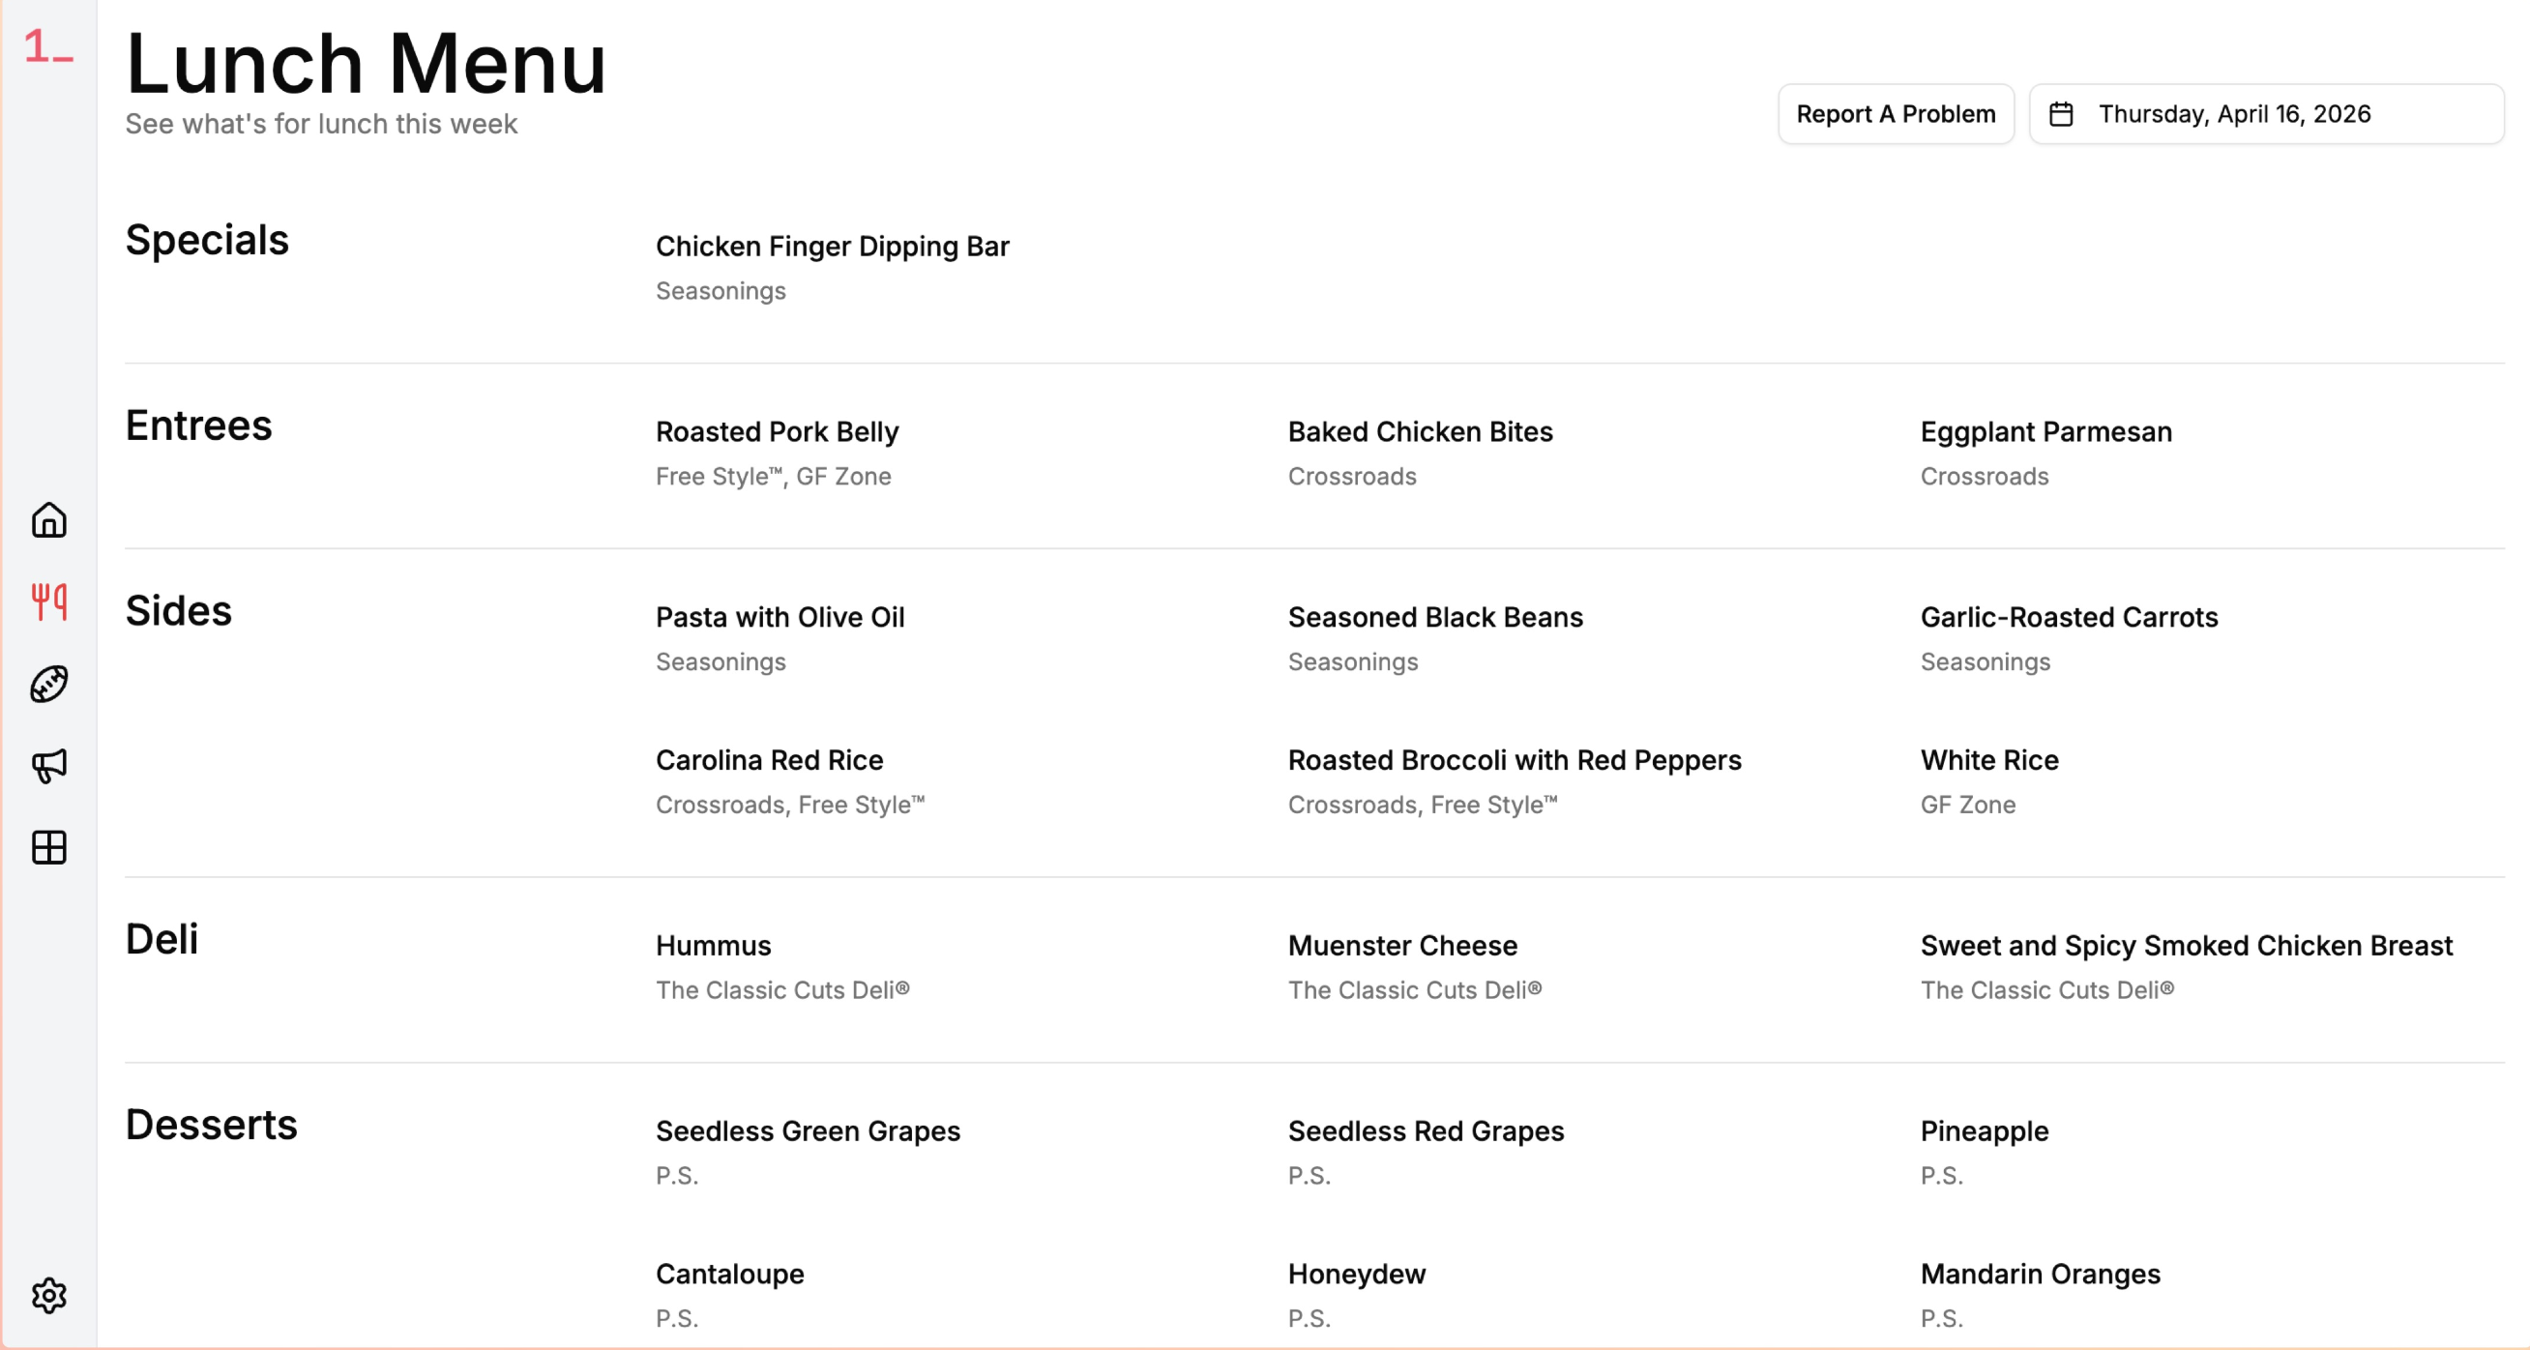Click the Report A Problem button
The image size is (2530, 1350).
pos(1896,114)
